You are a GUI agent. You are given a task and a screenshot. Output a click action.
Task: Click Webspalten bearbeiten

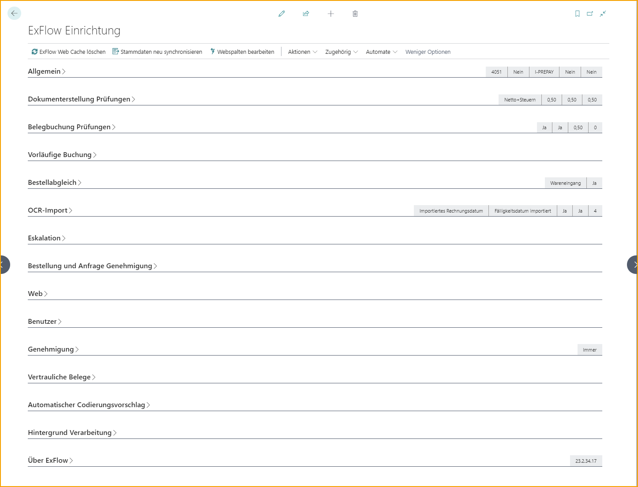pyautogui.click(x=242, y=52)
